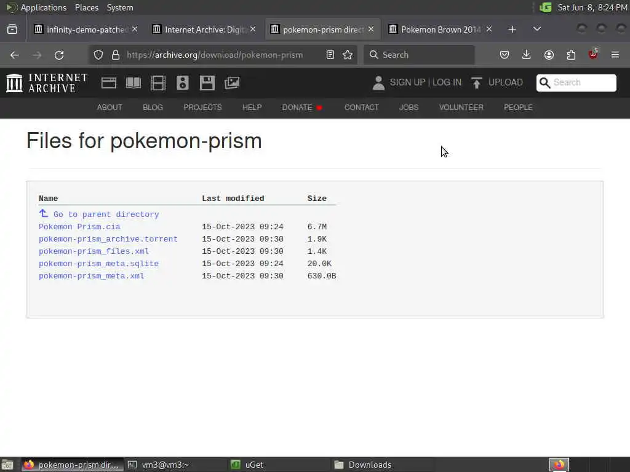Close the pokemon-prism directory tab

click(371, 29)
